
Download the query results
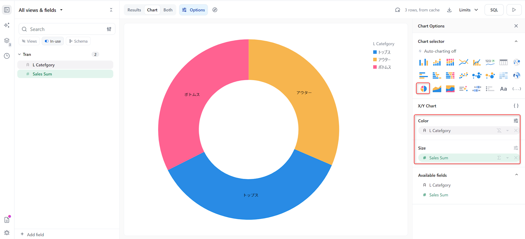(x=449, y=10)
